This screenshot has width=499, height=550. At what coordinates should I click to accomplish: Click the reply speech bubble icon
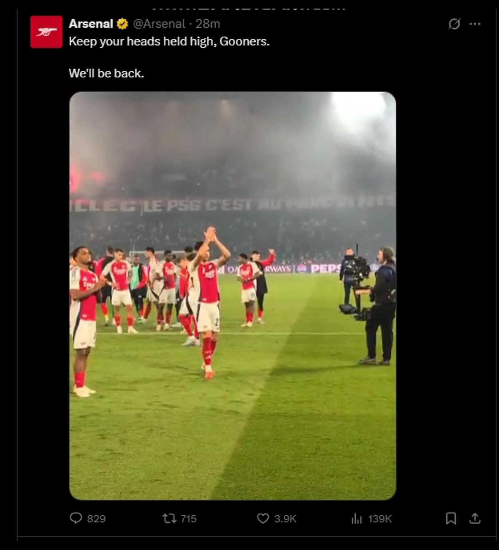coord(76,518)
